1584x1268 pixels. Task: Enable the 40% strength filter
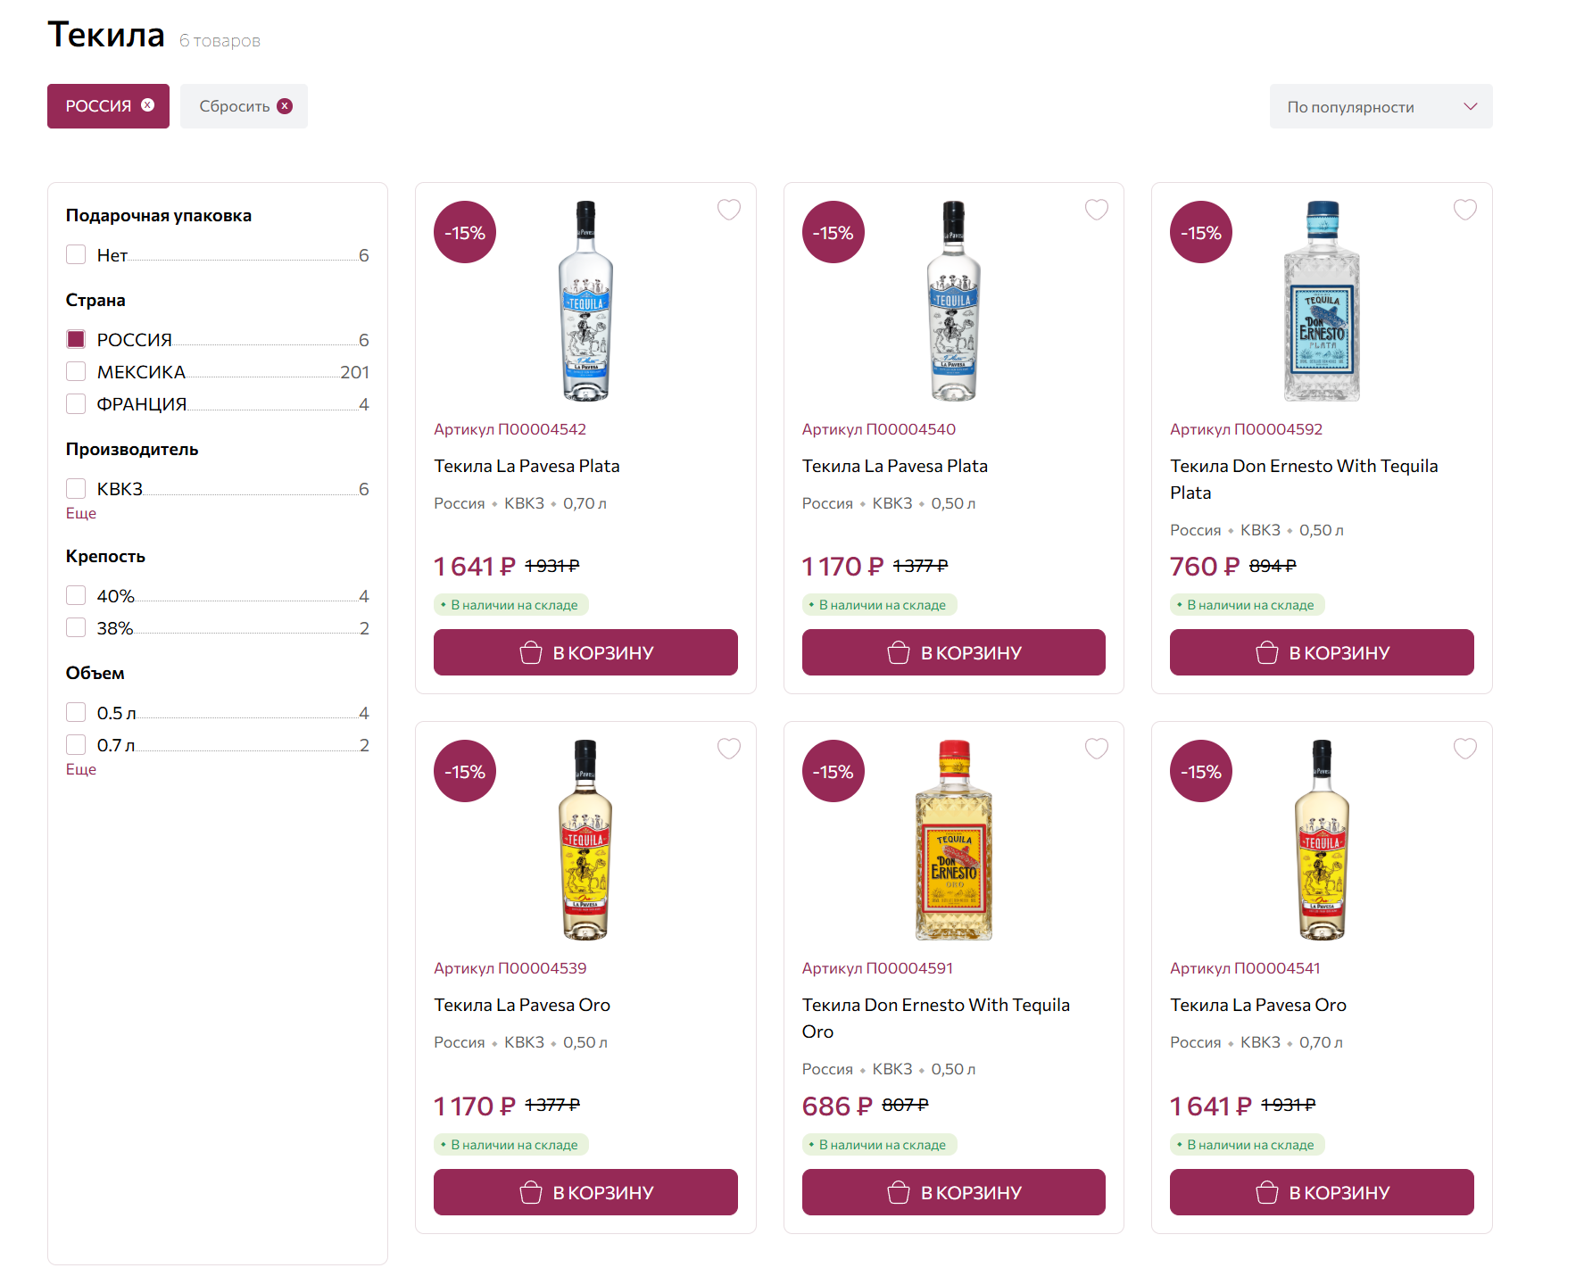tap(76, 595)
